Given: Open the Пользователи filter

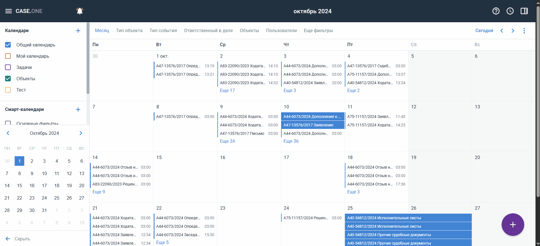Looking at the screenshot, I should 281,31.
